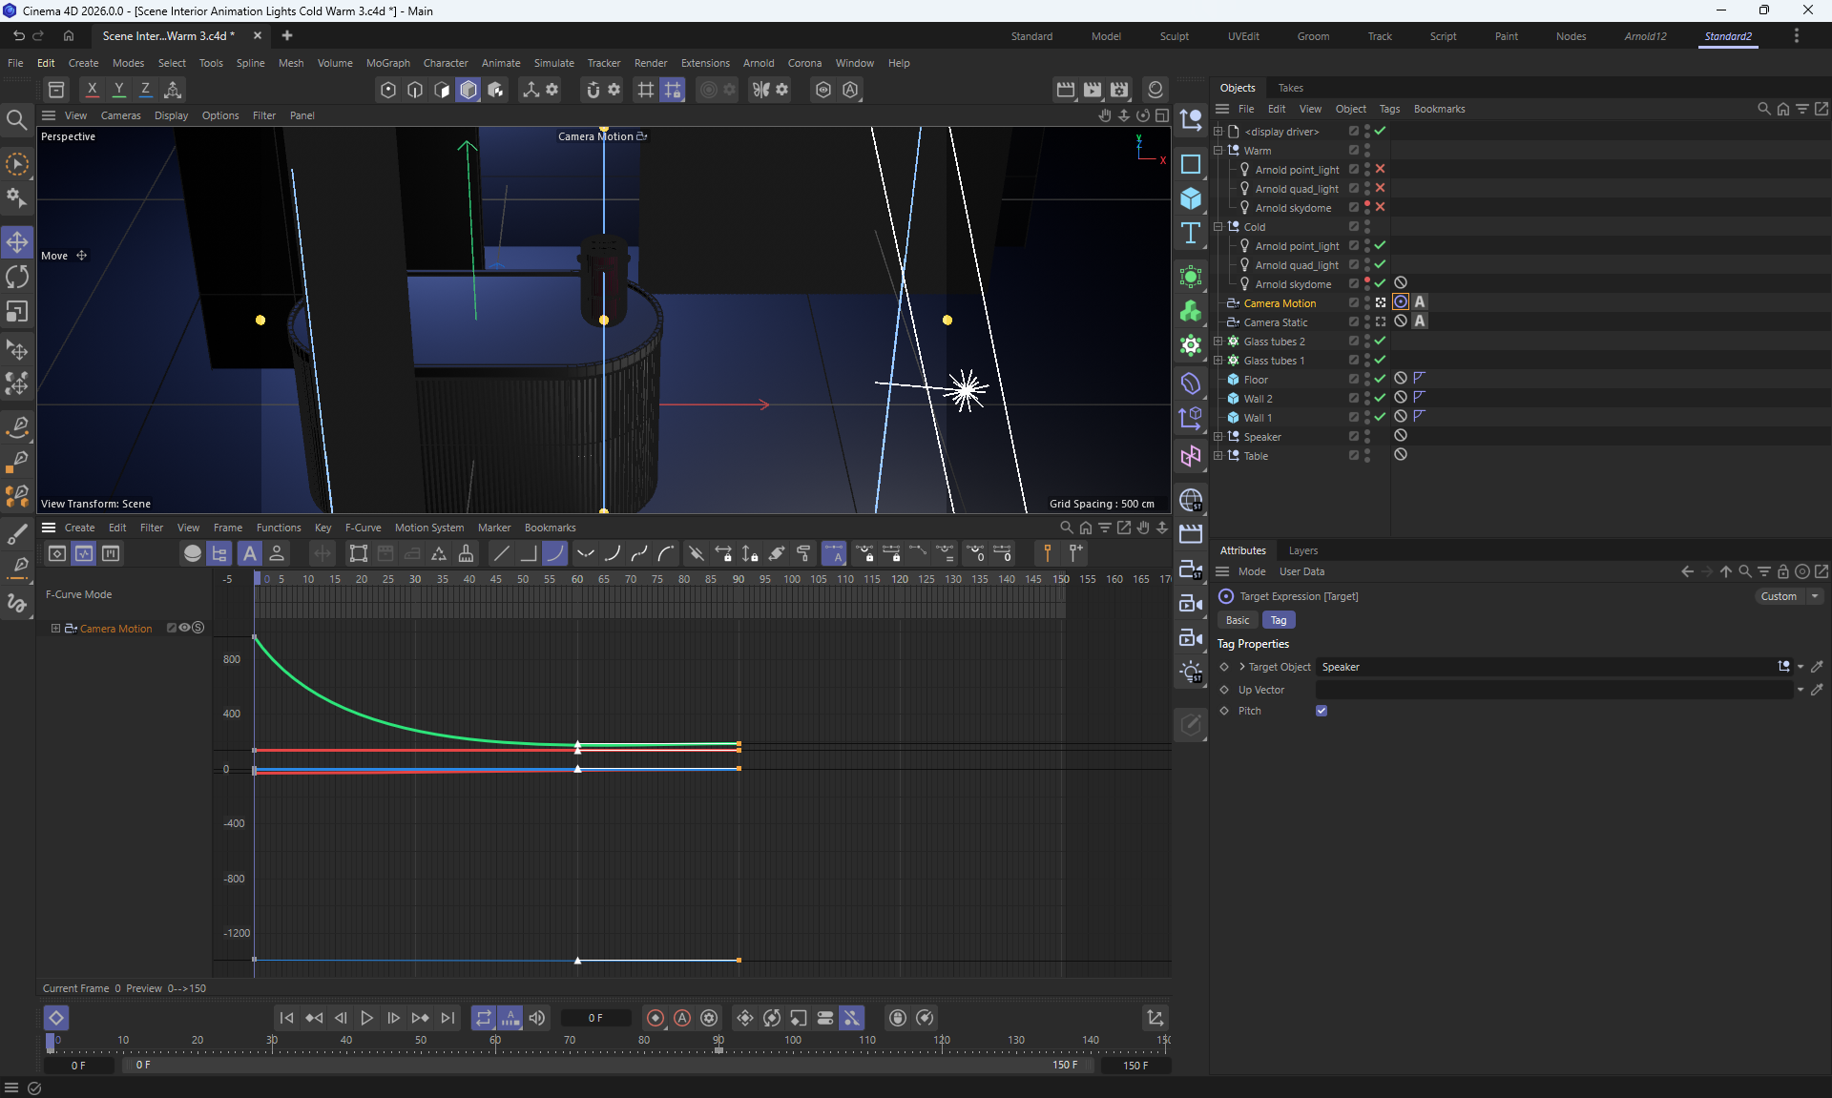Viewport: 1832px width, 1098px height.
Task: Toggle visibility eye of Camera Motion track
Action: point(185,628)
